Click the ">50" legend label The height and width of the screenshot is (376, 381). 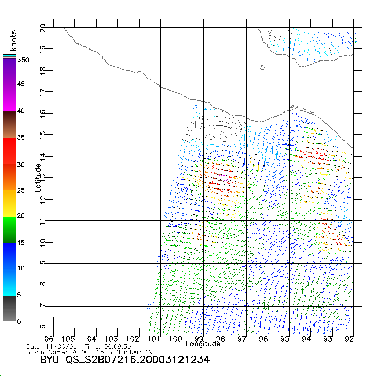click(23, 60)
